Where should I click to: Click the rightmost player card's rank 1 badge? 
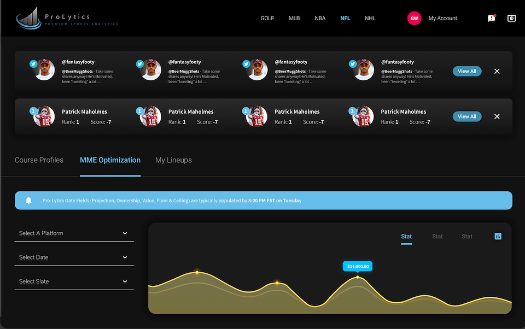click(352, 111)
